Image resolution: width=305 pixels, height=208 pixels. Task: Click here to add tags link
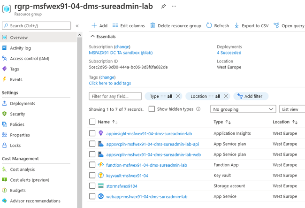(110, 83)
